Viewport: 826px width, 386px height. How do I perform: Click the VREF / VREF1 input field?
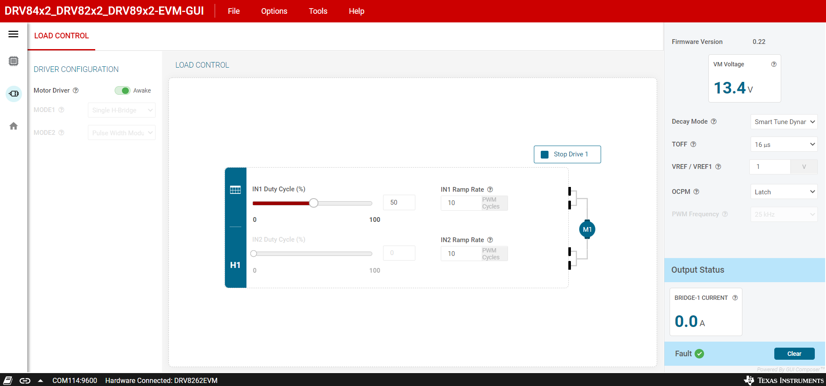(x=770, y=167)
